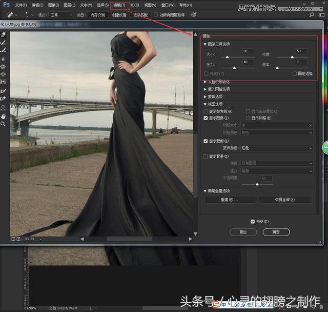Click the brush 大小 (Size) slider handle
Viewport: 328px width, 312px height.
[227, 57]
